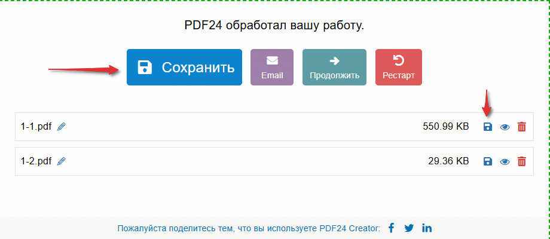Click the Продолжить button
Screen dimensions: 550x239
[334, 68]
